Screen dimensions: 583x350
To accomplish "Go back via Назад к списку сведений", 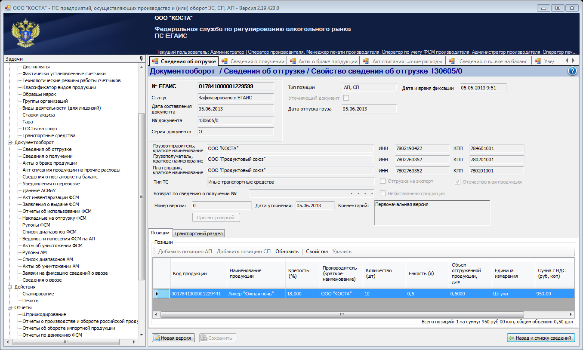I will coord(541,338).
